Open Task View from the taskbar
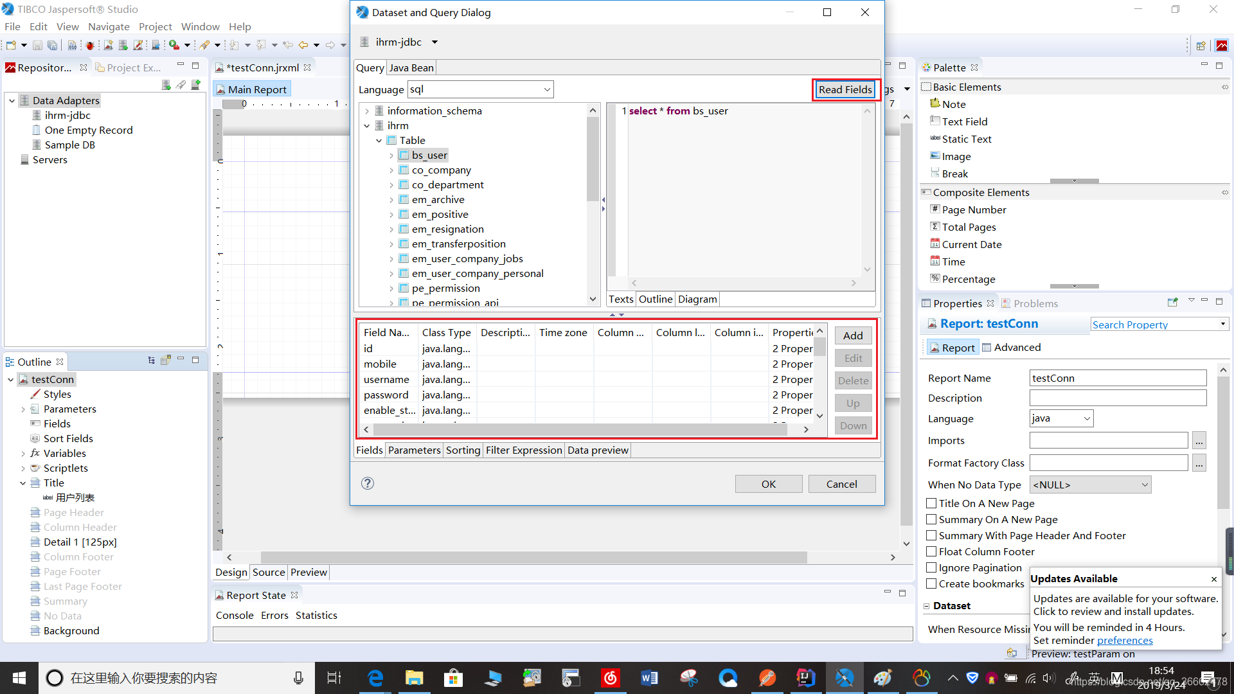The height and width of the screenshot is (694, 1234). pos(334,678)
